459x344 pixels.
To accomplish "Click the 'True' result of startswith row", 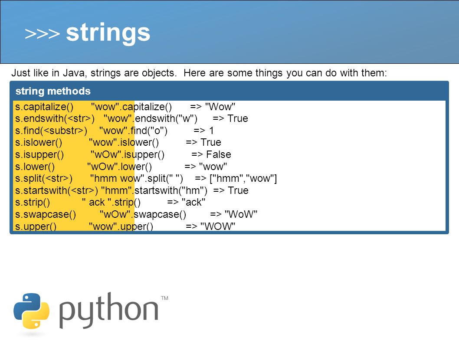I will coord(238,190).
